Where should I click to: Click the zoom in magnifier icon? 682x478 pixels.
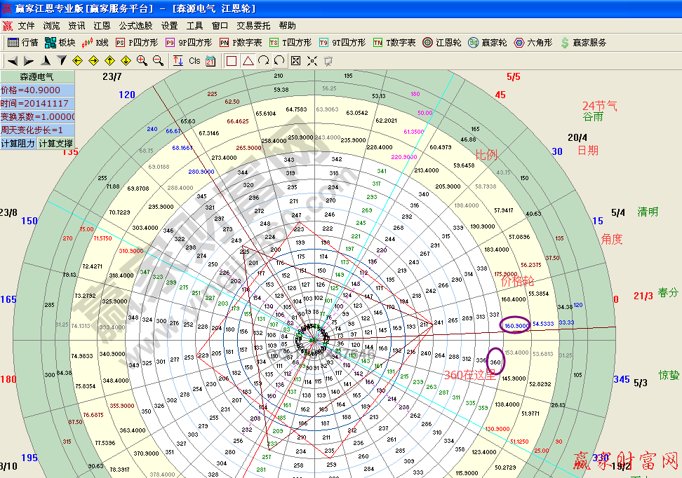pos(142,61)
